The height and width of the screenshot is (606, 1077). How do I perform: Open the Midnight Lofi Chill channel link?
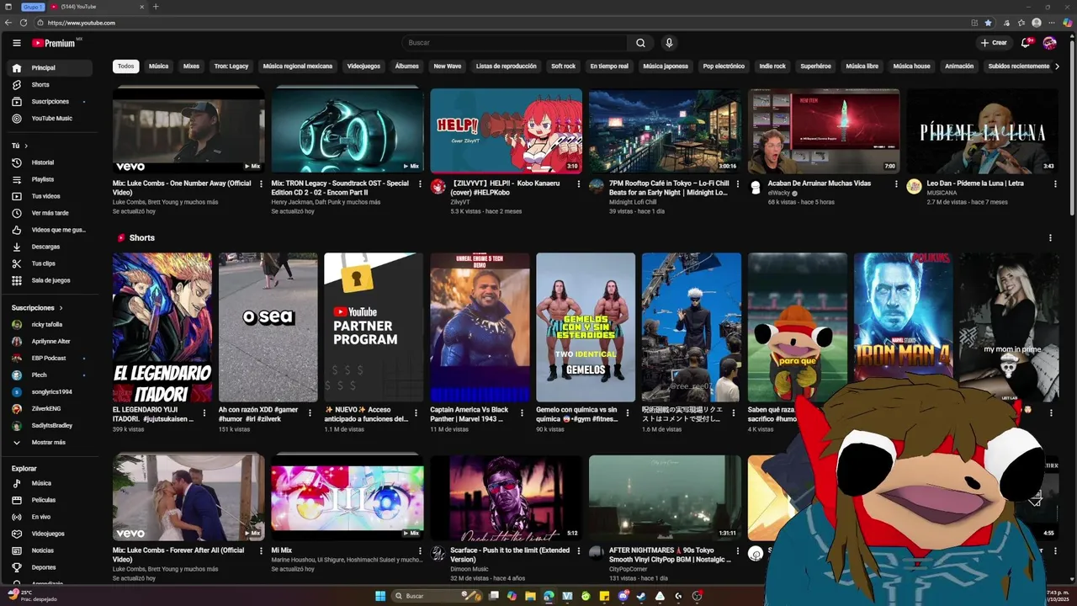pos(633,202)
